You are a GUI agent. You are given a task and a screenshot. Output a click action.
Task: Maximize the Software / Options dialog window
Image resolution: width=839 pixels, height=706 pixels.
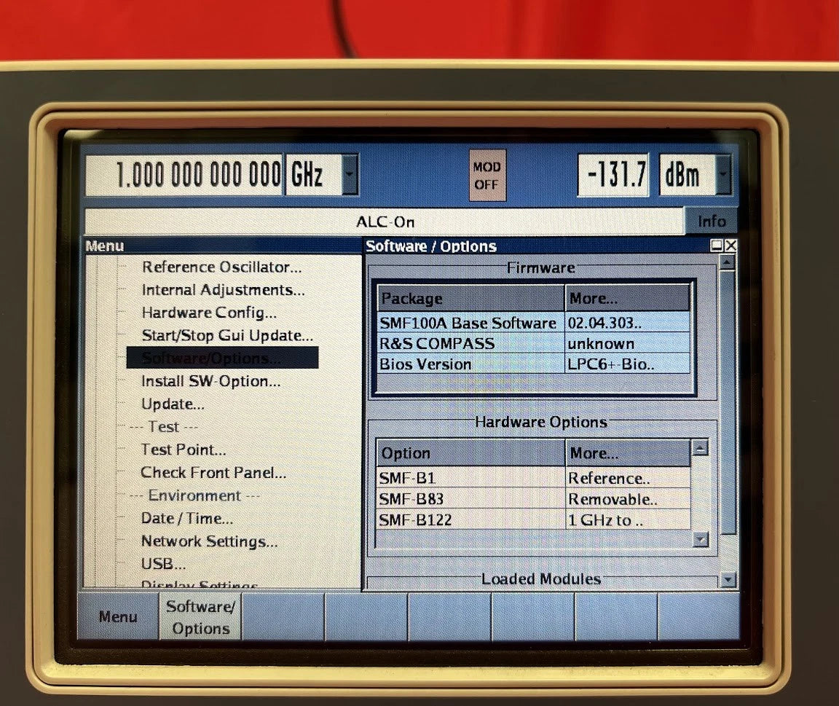tap(717, 246)
